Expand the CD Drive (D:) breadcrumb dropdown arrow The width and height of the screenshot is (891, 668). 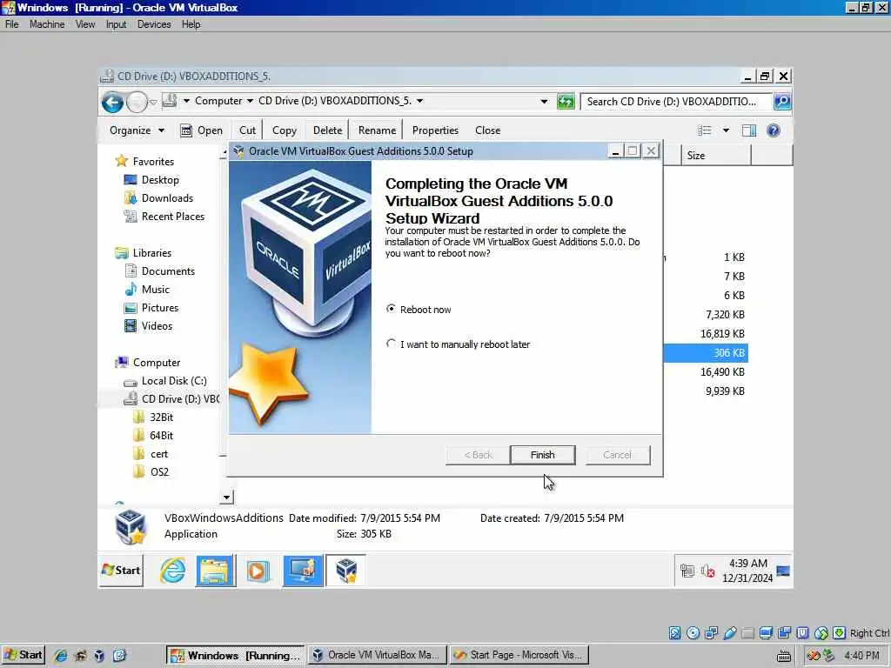420,101
